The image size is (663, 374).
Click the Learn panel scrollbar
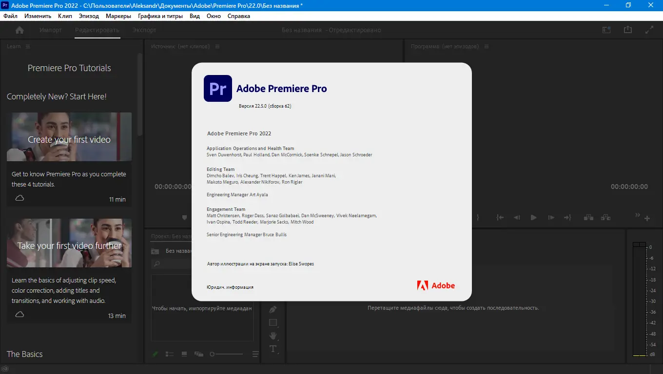coord(140,95)
